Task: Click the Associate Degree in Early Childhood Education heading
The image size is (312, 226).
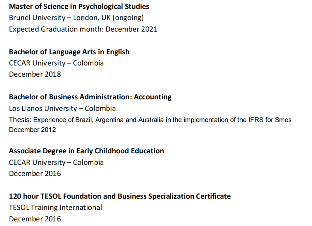Action: pos(86,151)
